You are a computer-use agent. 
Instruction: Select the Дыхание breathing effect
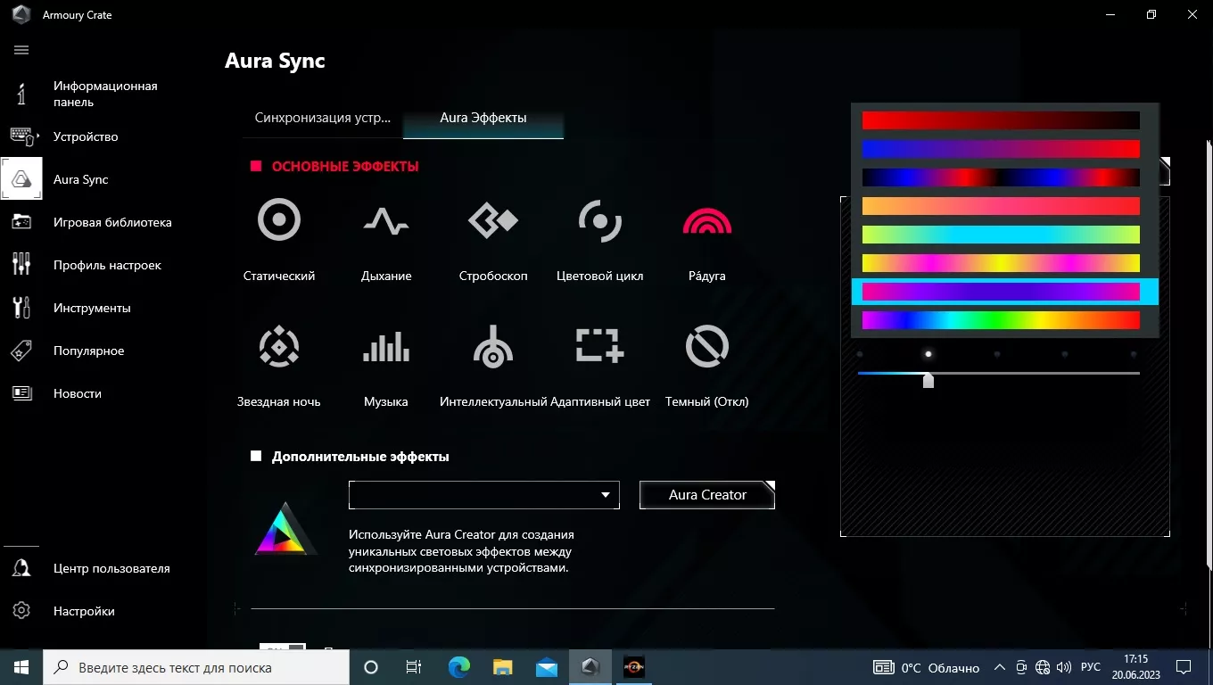coord(386,239)
